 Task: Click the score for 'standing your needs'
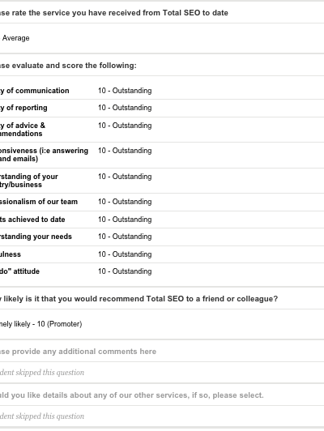(125, 237)
